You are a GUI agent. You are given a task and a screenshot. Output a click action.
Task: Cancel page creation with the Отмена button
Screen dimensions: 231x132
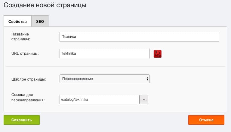tap(206, 120)
